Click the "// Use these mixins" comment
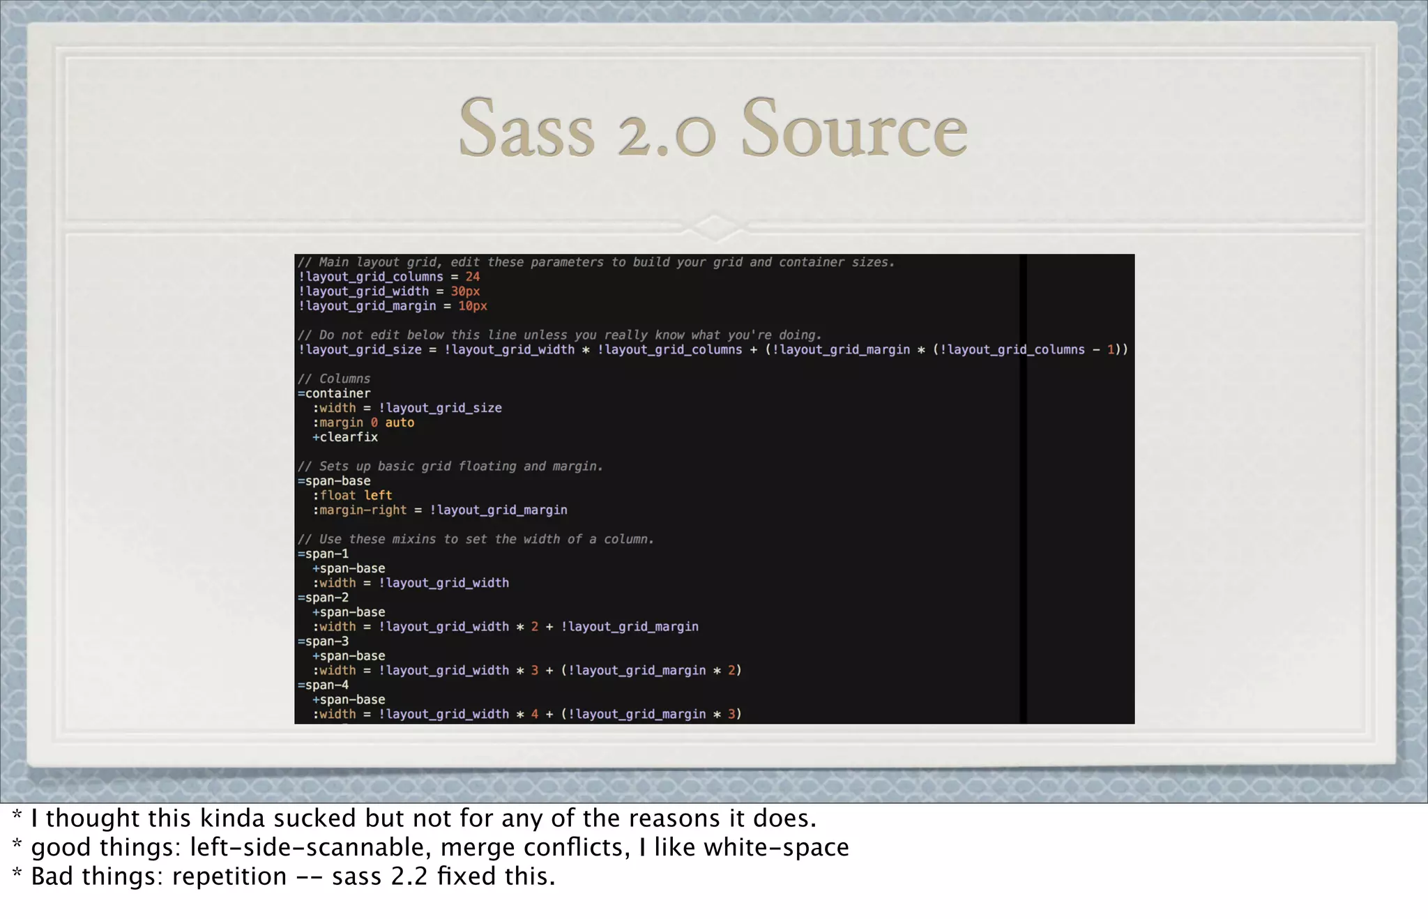Viewport: 1428px width, 919px height. click(x=476, y=539)
